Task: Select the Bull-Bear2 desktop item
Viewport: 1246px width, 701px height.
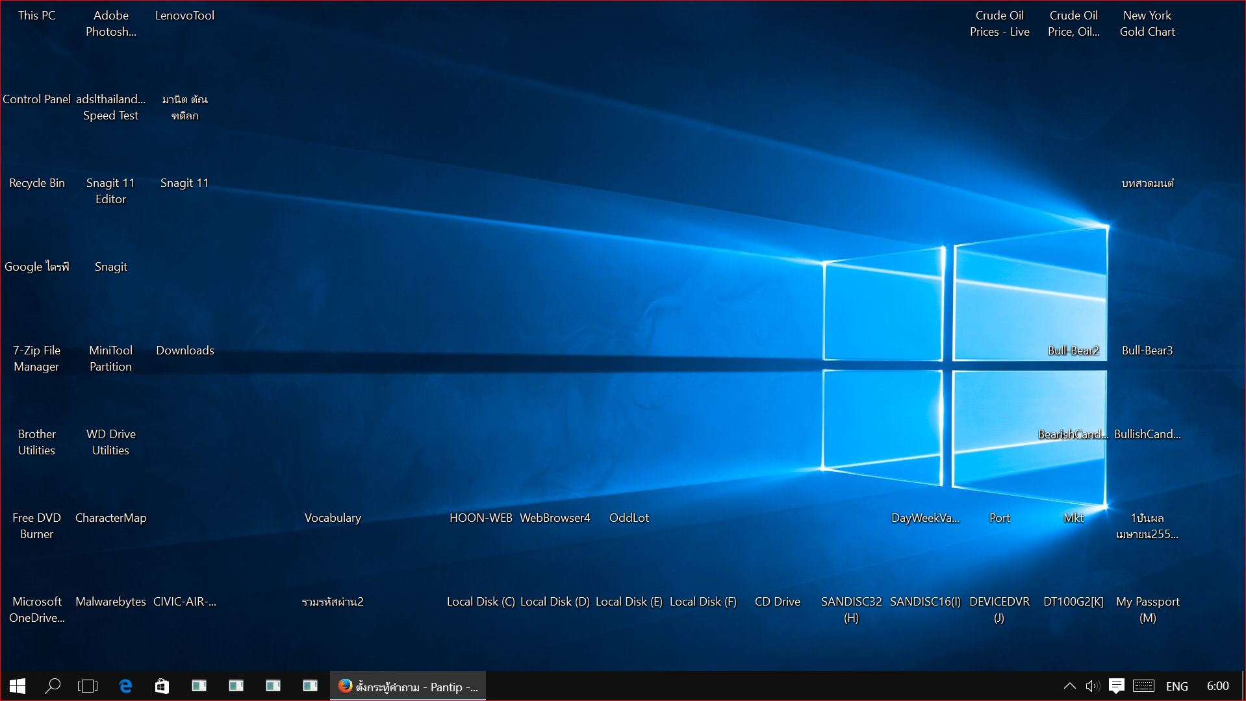Action: click(1073, 350)
